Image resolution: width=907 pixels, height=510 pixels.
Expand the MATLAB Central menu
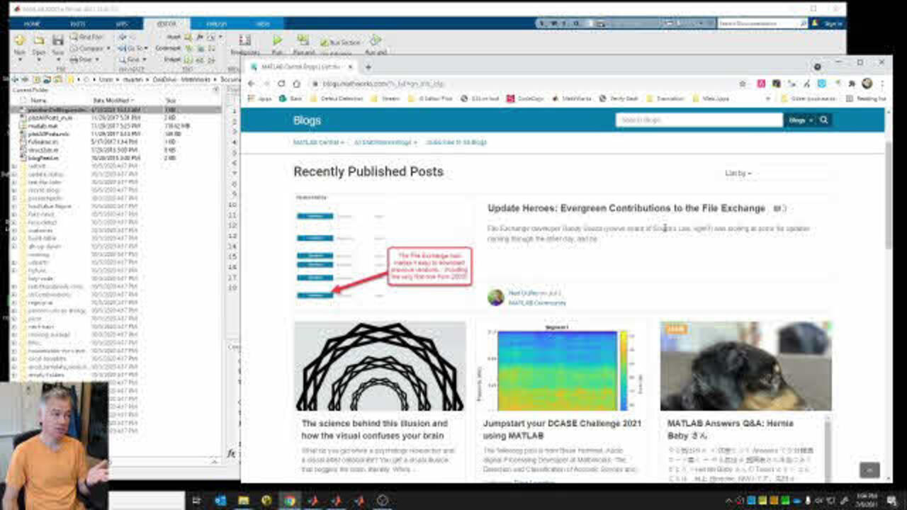pos(319,142)
